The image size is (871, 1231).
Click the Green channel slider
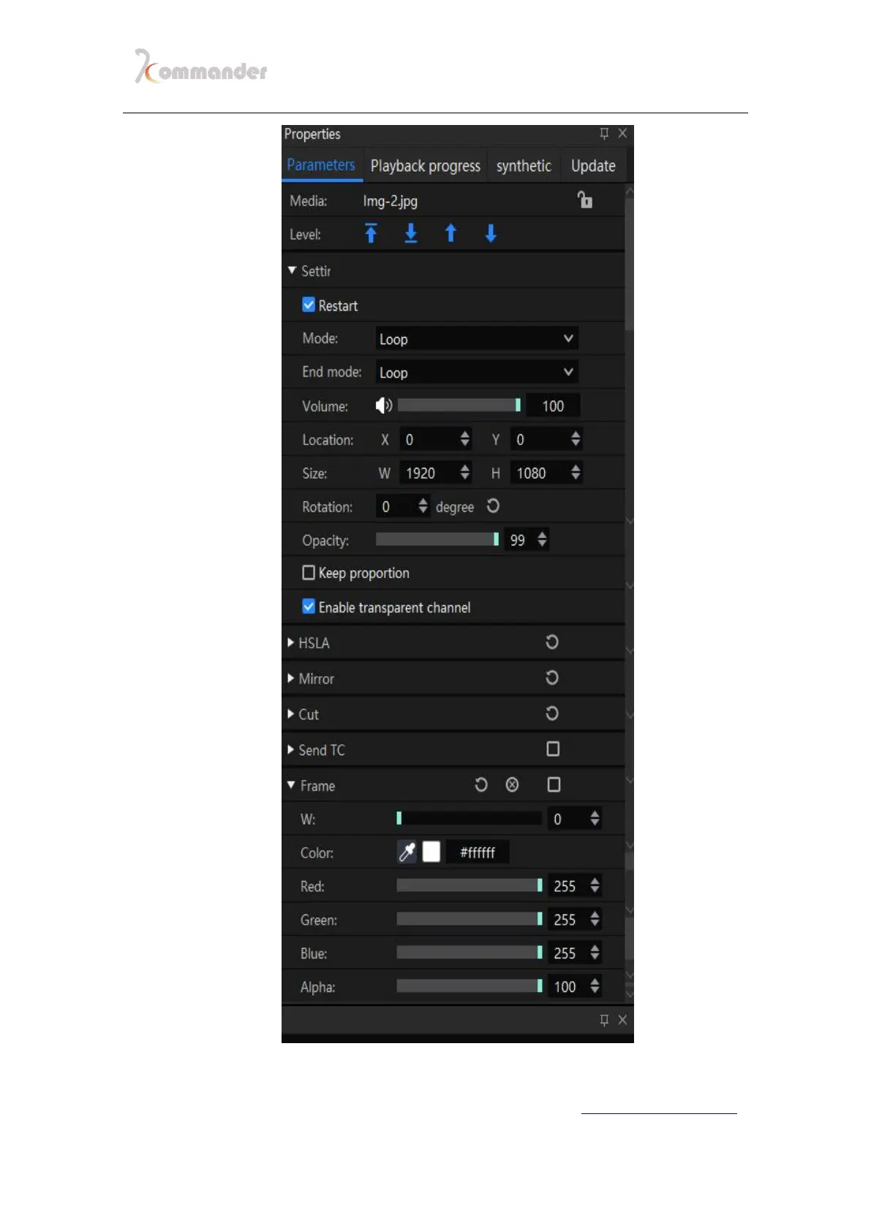click(x=469, y=919)
